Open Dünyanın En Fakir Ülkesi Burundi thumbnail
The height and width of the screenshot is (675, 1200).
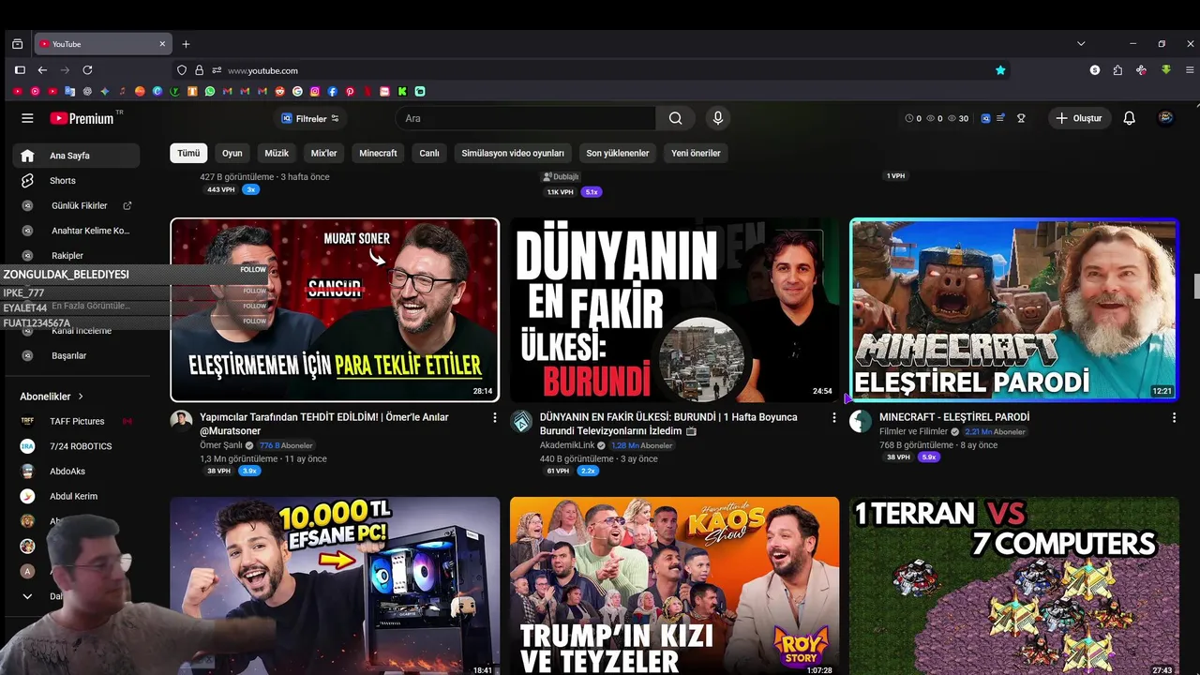click(x=674, y=309)
